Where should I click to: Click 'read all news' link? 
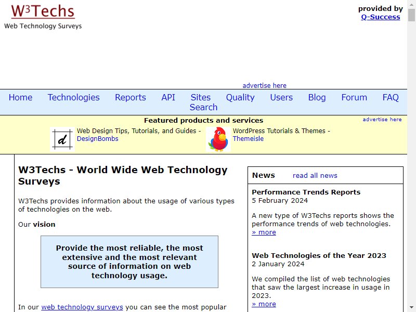click(x=315, y=175)
